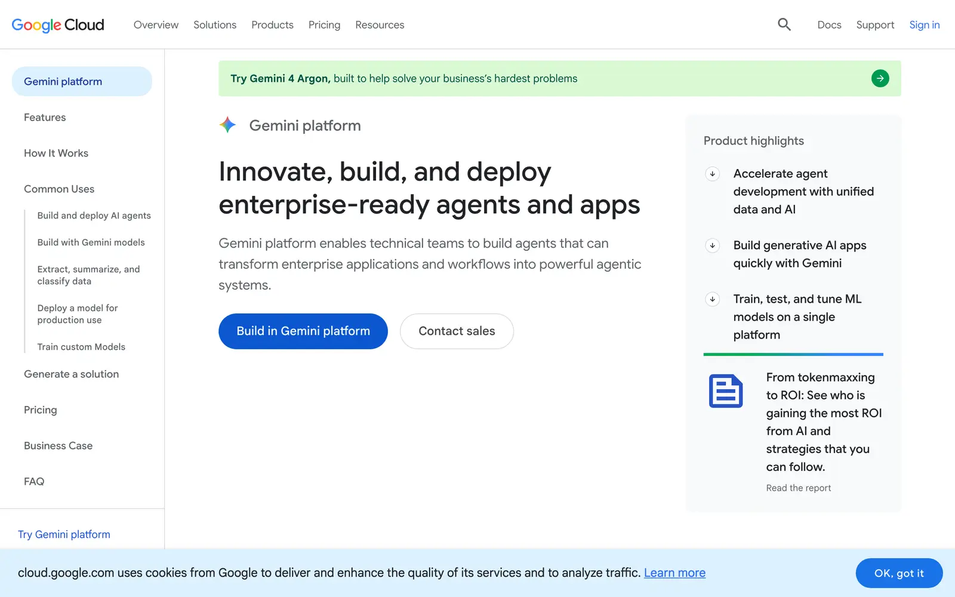955x597 pixels.
Task: Jump to How It Works section
Action: 56,153
